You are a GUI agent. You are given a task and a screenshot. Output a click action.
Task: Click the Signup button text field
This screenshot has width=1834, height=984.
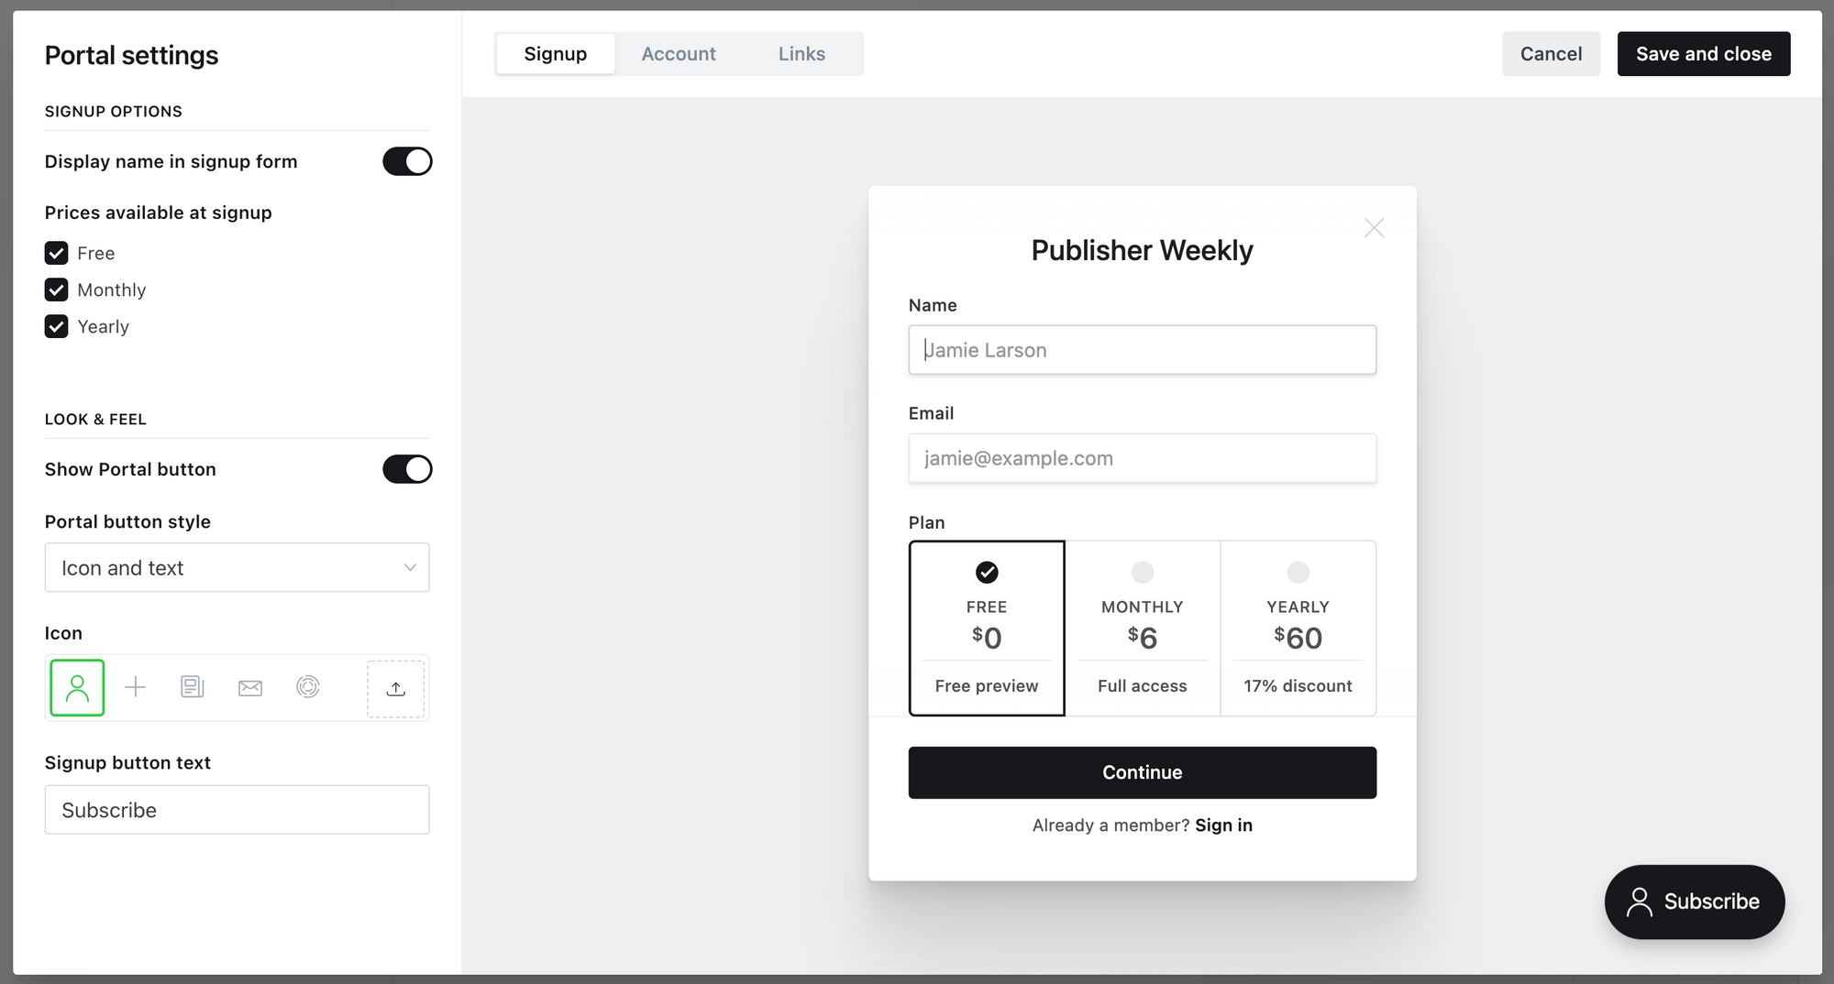pos(237,810)
